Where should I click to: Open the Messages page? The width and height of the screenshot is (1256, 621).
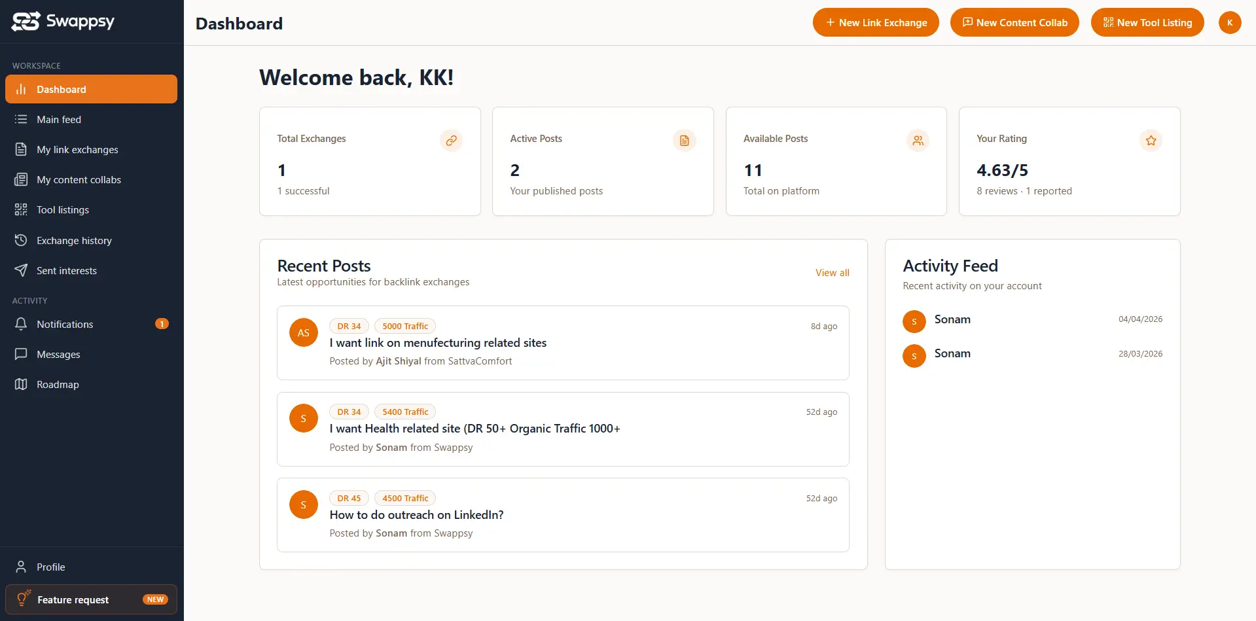pyautogui.click(x=91, y=354)
